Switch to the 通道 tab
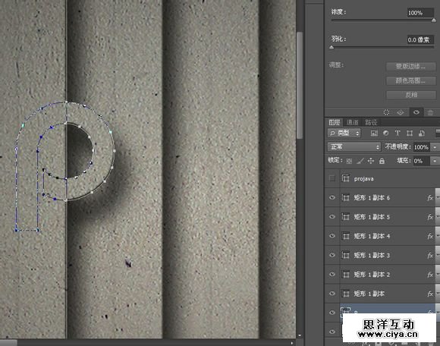This screenshot has height=346, width=440. tap(352, 122)
